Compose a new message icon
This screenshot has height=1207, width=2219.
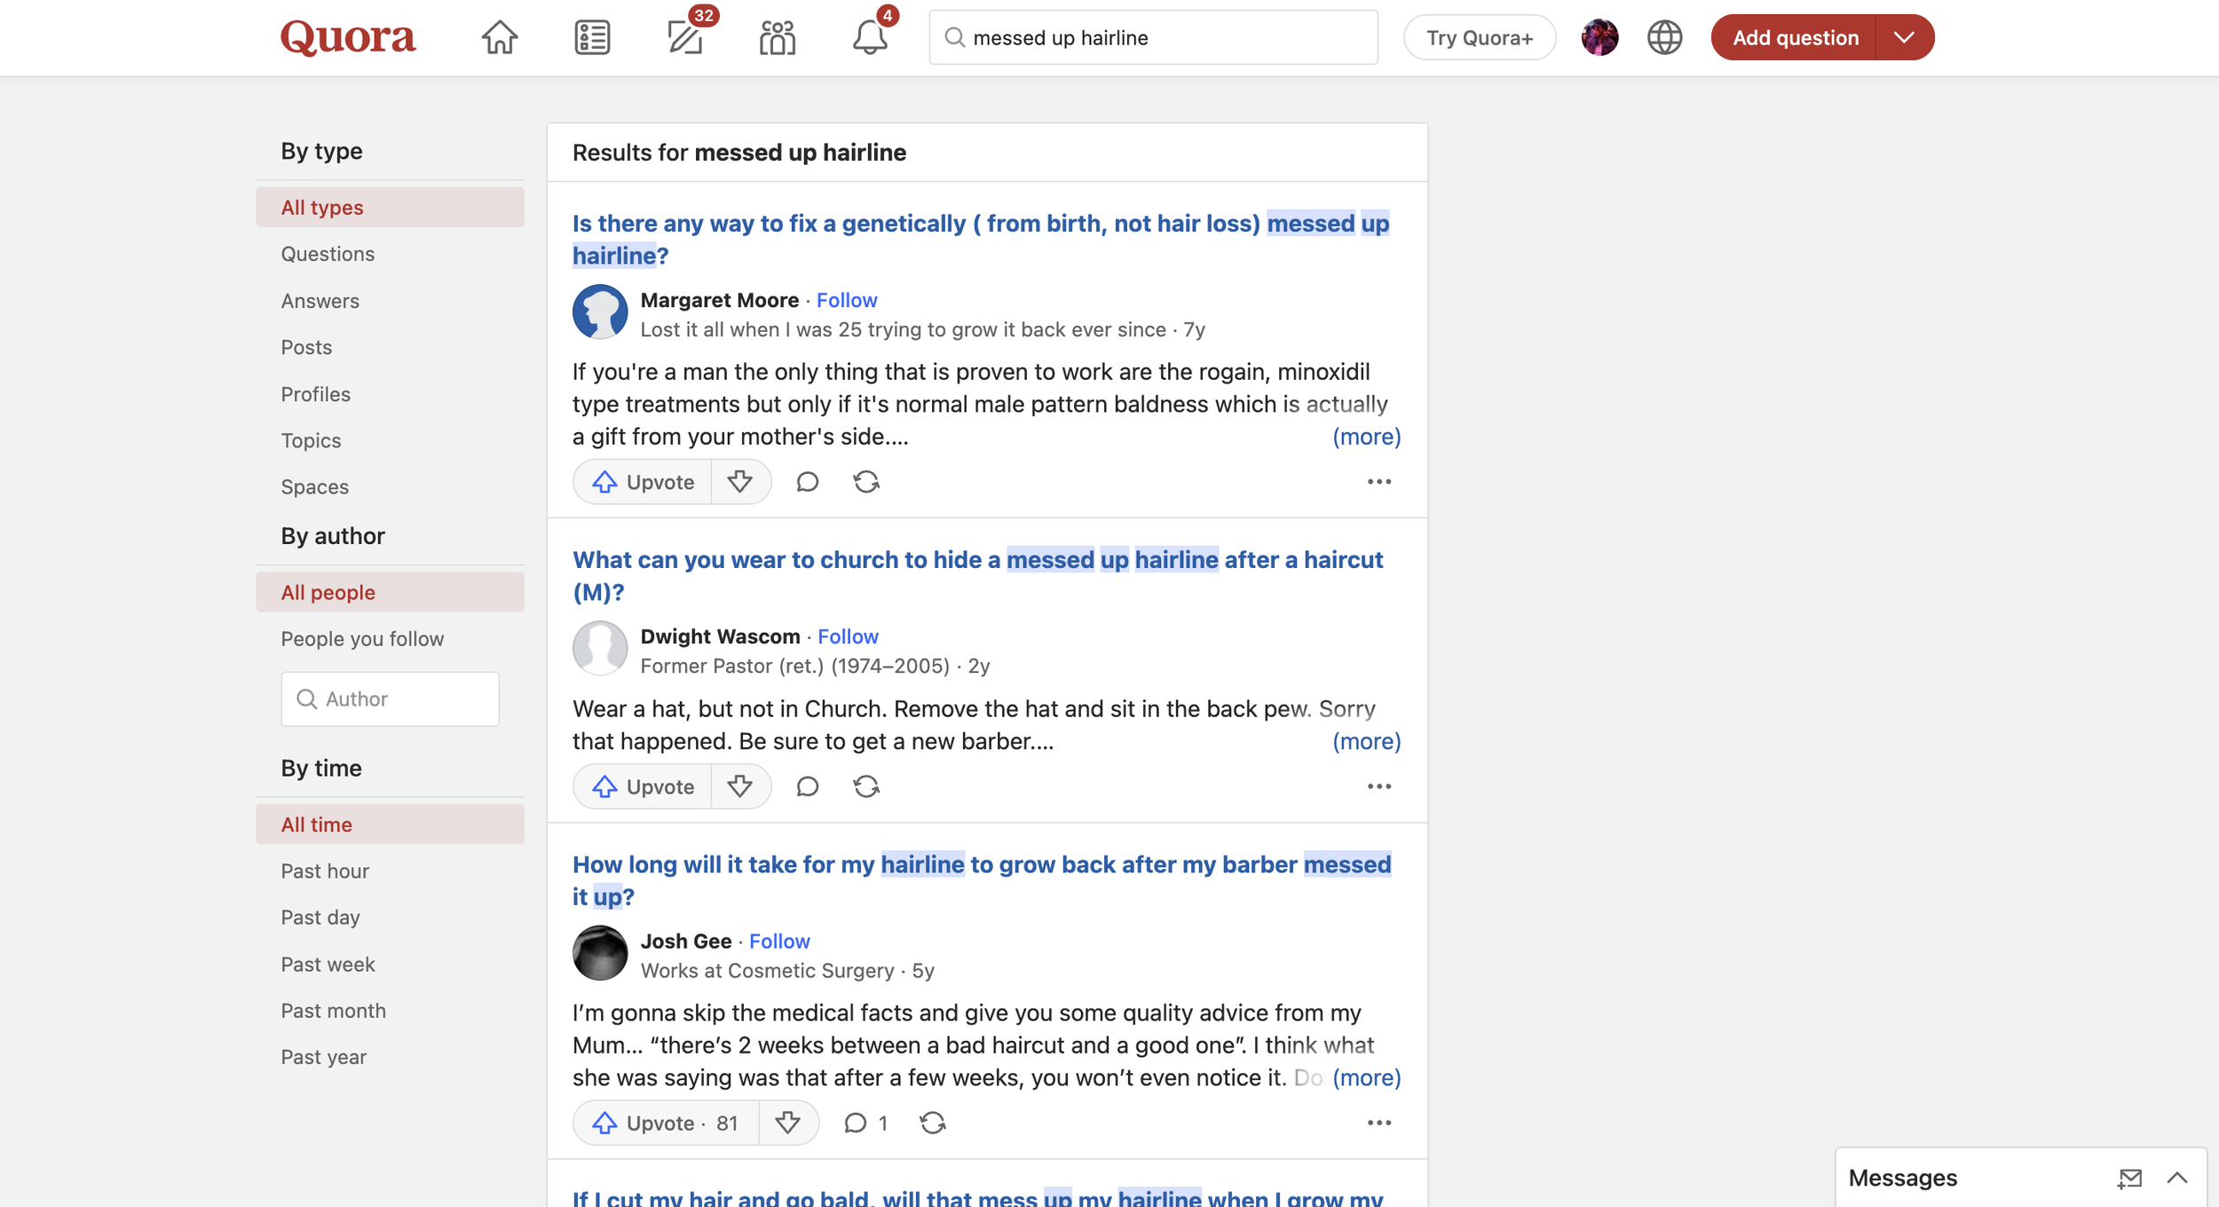pyautogui.click(x=2129, y=1178)
